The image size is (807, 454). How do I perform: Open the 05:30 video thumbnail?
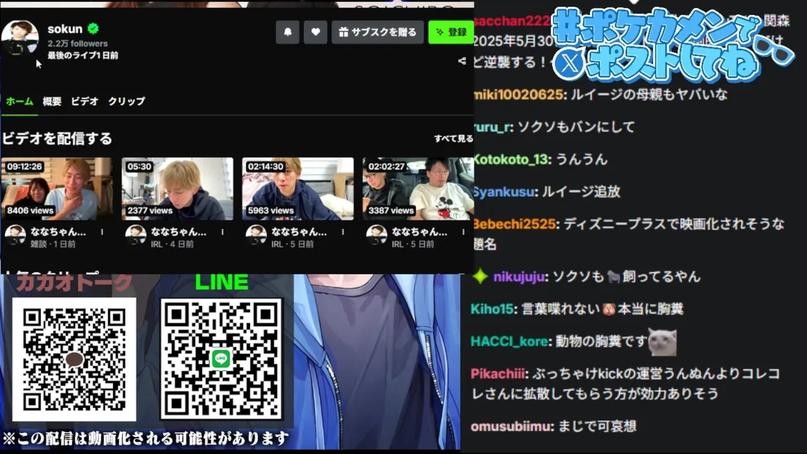177,189
